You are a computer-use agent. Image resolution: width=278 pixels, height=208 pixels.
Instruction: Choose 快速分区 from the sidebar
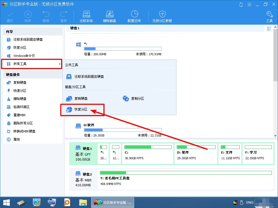33,91
